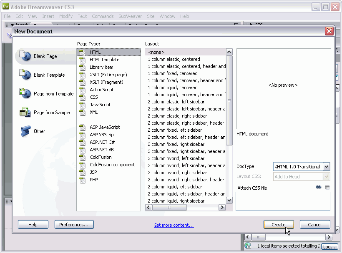Click the Layout list scroll left arrow

[x=149, y=208]
